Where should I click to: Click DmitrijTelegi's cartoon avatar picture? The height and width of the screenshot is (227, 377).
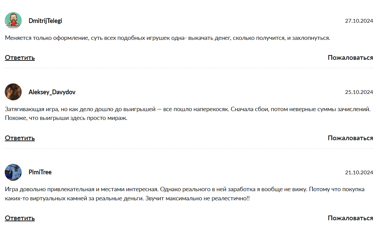[13, 21]
